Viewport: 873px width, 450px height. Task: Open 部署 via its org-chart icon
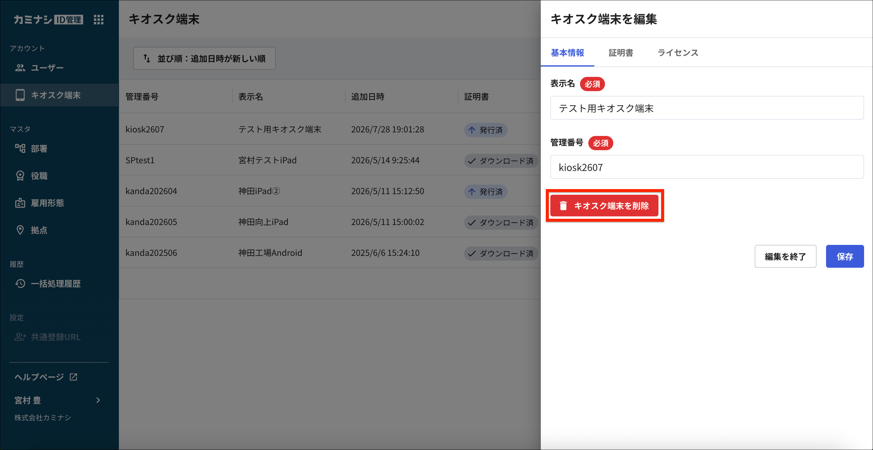click(20, 148)
